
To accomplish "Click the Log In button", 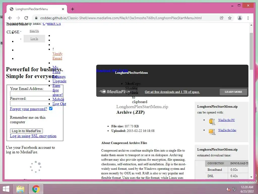I will (34, 39).
